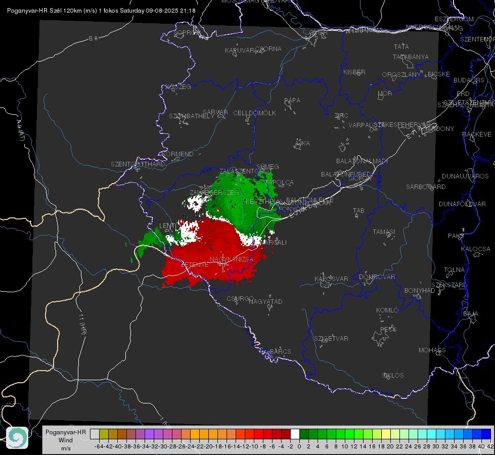The width and height of the screenshot is (495, 455).
Task: Pick the leftmost light gray legend swatch
Action: click(x=95, y=434)
